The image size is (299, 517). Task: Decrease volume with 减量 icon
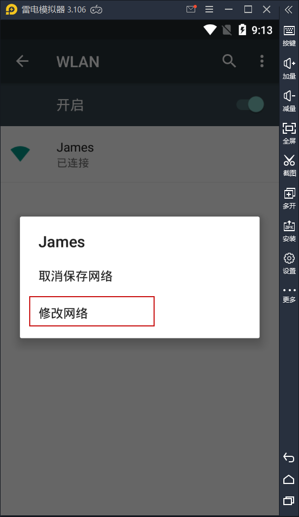tap(289, 101)
